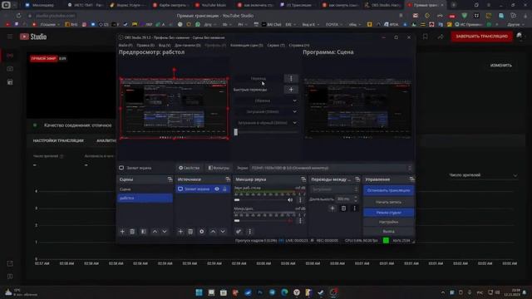Toggle Режим студии in Controls

click(x=388, y=213)
